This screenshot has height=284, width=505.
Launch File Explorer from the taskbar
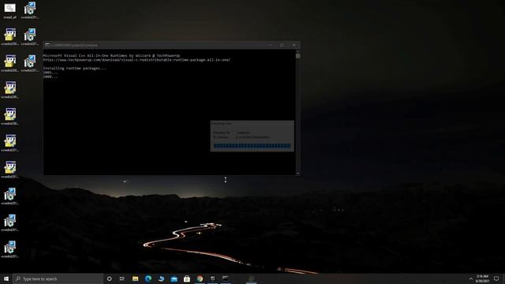click(135, 278)
